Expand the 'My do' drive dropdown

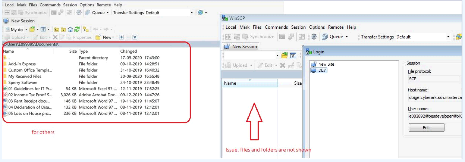coord(25,29)
